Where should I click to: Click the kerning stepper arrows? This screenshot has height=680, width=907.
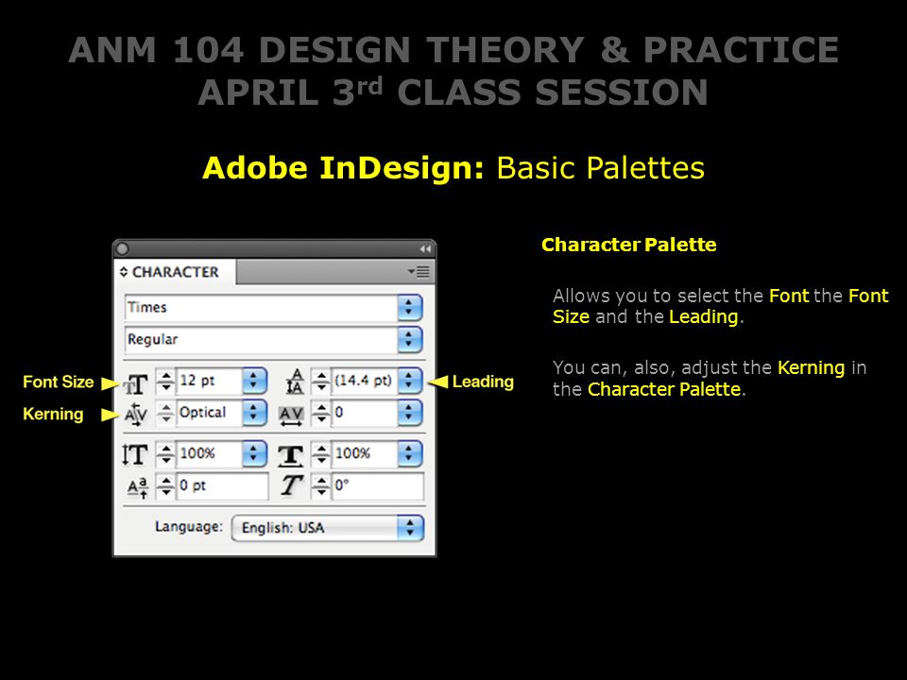[166, 413]
